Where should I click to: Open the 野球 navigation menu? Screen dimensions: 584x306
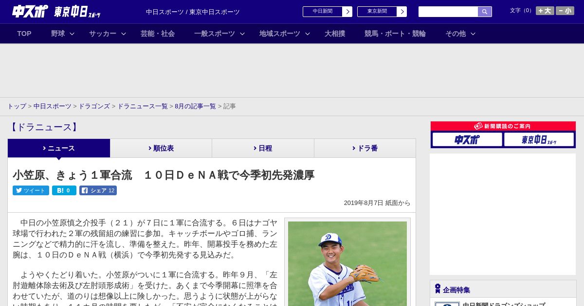(x=58, y=34)
